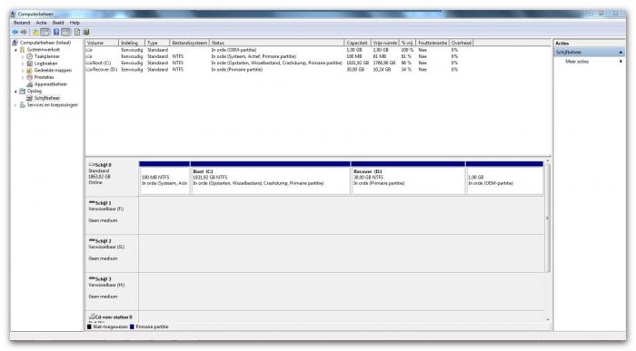Sort by the Capaciteit column header
Image resolution: width=636 pixels, height=351 pixels.
point(357,43)
